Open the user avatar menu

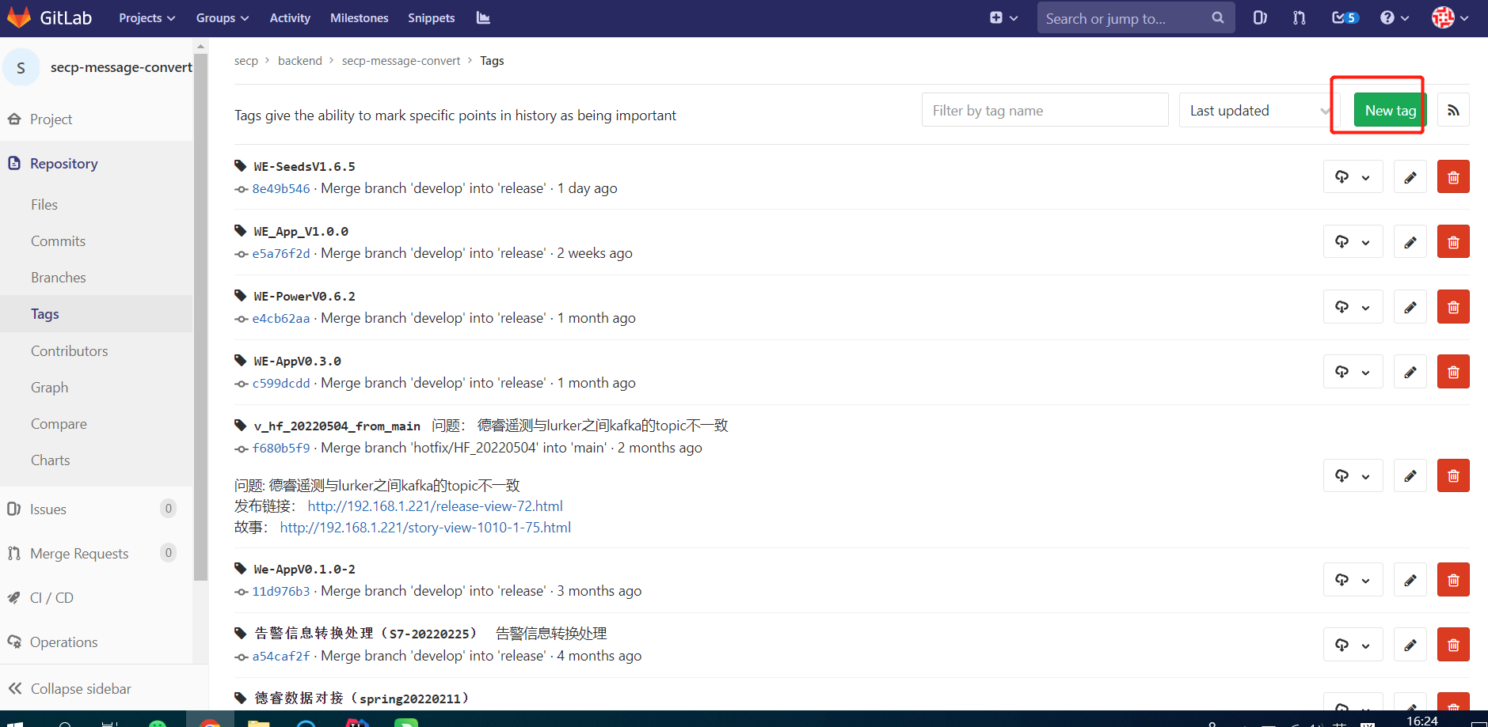tap(1450, 17)
